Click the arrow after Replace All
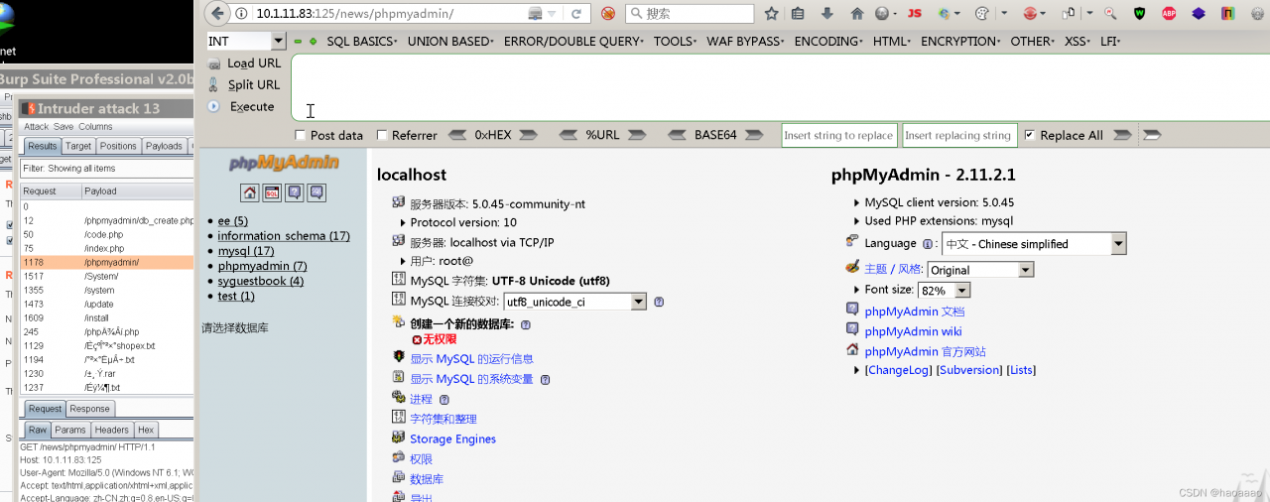Image resolution: width=1270 pixels, height=502 pixels. [1122, 135]
